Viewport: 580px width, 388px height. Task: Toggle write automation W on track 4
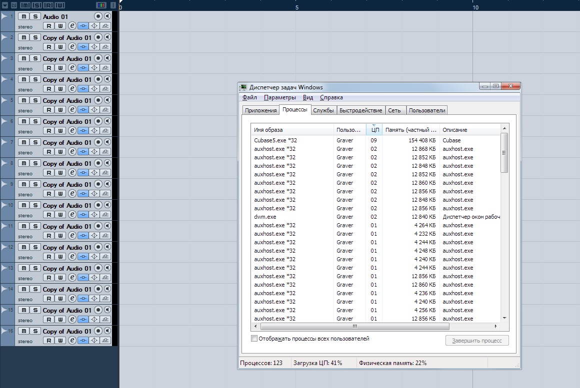(x=60, y=89)
